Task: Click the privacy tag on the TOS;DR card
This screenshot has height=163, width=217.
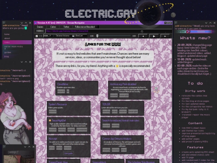Action: [115, 111]
